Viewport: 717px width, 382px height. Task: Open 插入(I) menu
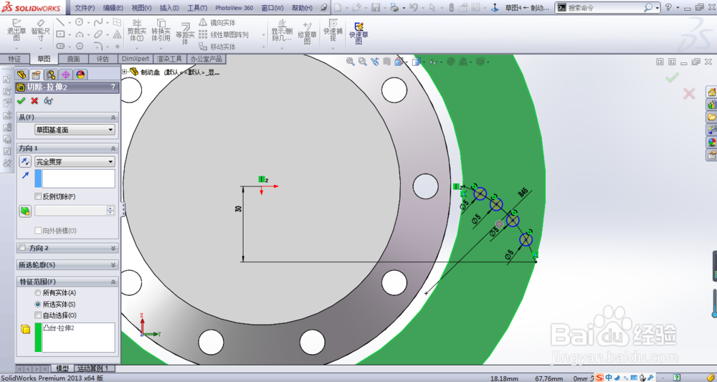click(169, 8)
